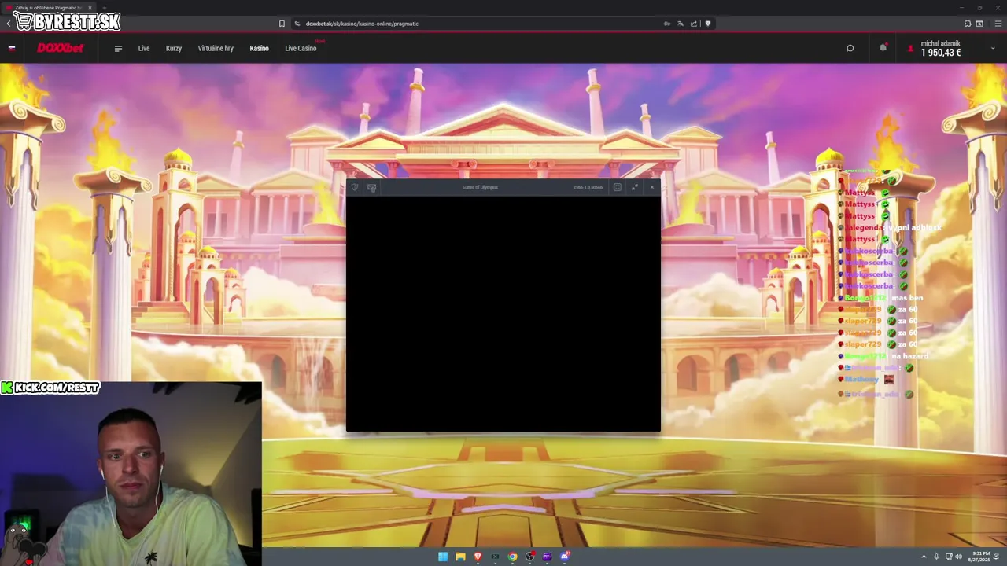Click the share page icon
This screenshot has height=566, width=1007.
click(694, 24)
